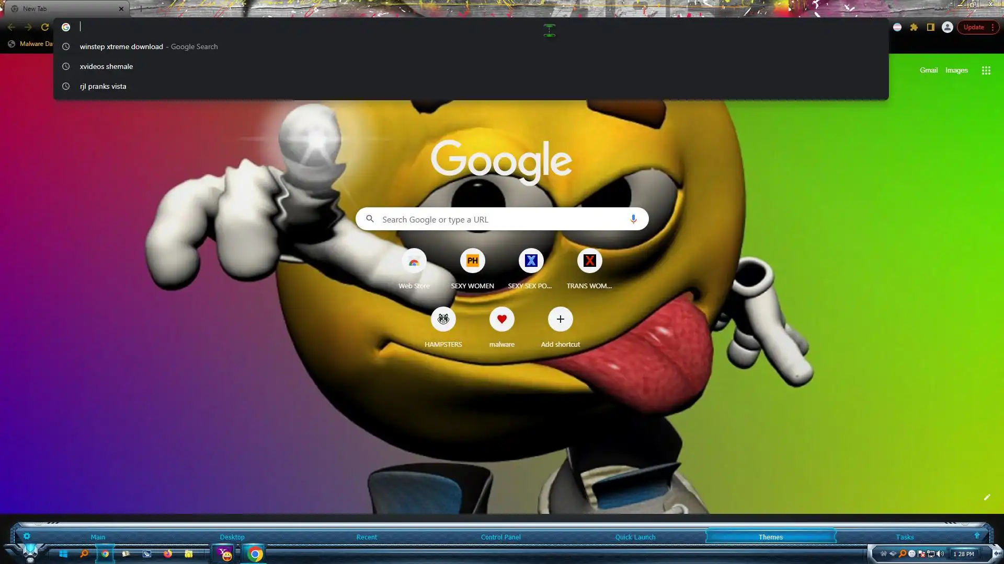1004x564 pixels.
Task: Click the Customize Chrome pencil icon
Action: tap(987, 497)
